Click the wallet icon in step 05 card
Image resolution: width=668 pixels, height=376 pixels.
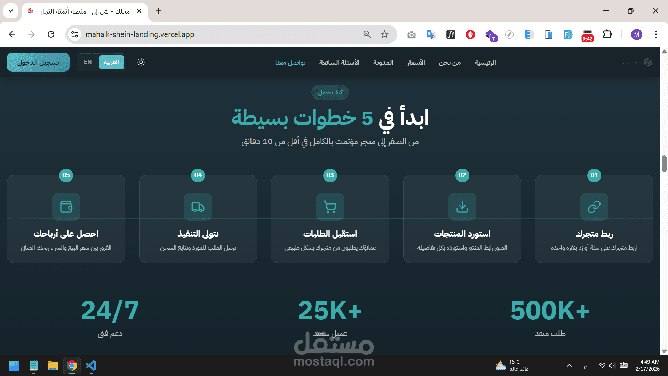[x=66, y=207]
